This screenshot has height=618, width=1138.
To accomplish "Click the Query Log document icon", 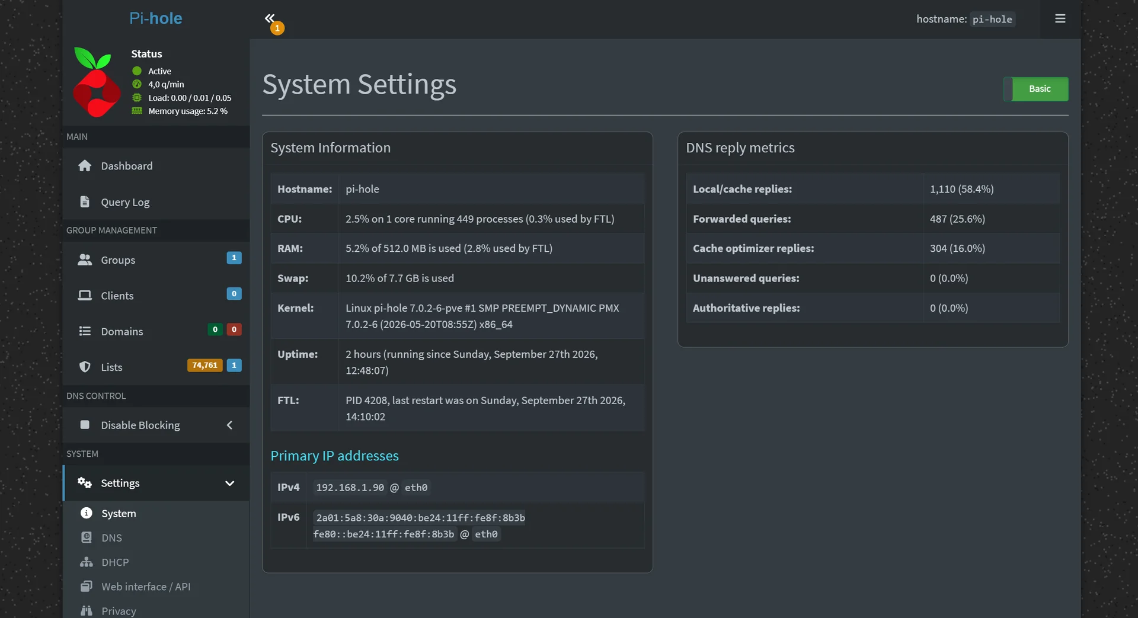I will (85, 202).
